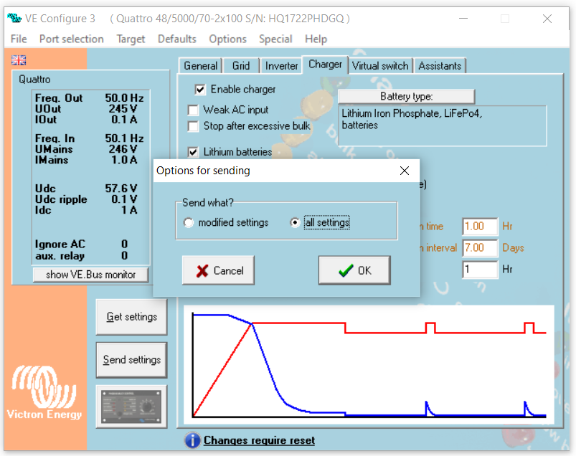Enable the Weak AC input checkbox
576x456 pixels.
[x=193, y=110]
